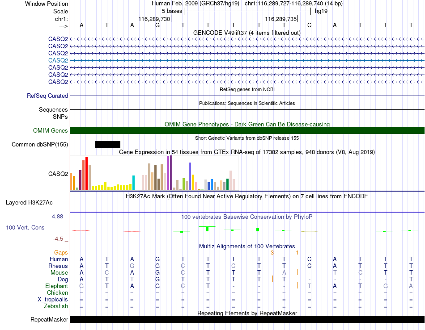The image size is (425, 330).
Task: Click the 100 Vert. Cons track label
Action: (25, 227)
